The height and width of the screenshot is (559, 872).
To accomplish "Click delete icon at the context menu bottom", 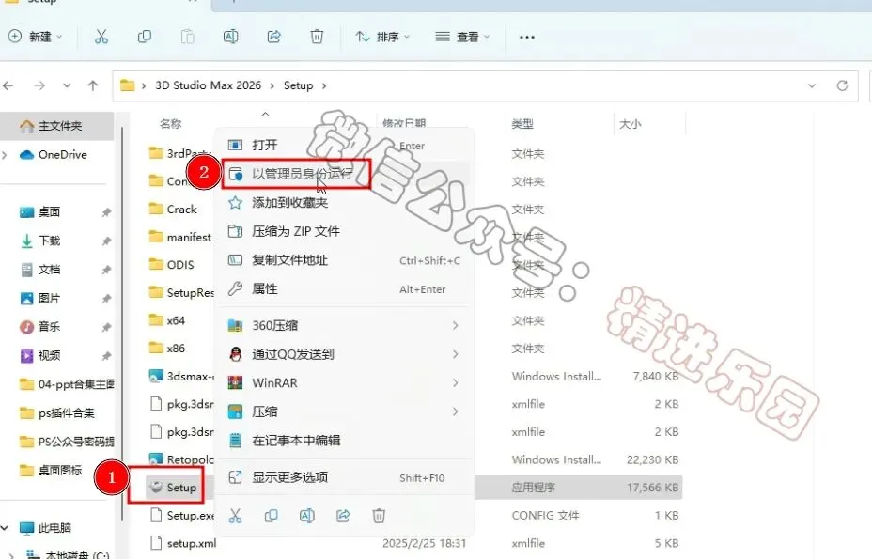I will click(x=379, y=516).
